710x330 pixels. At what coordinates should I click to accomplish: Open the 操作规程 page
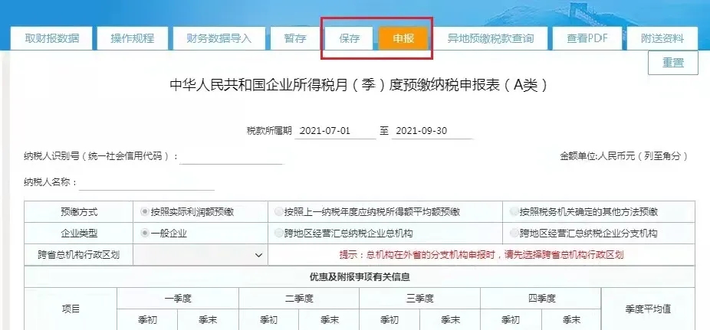pos(132,38)
